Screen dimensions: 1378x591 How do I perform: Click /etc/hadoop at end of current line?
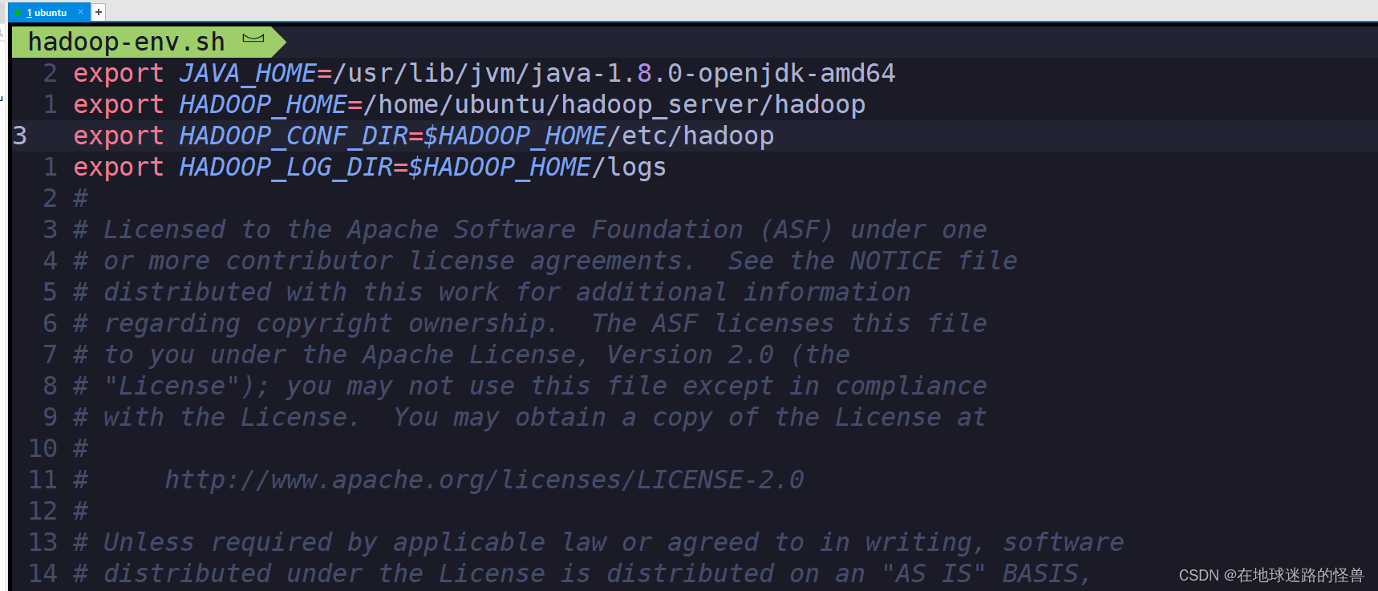[x=691, y=136]
